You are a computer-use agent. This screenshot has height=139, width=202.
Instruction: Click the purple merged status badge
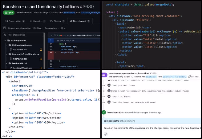pyautogui.click(x=104, y=75)
